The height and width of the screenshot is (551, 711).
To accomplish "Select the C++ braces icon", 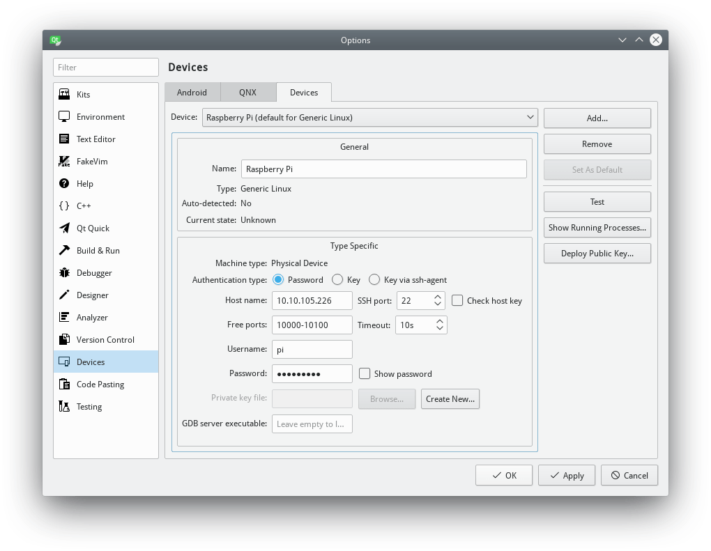I will pos(64,205).
